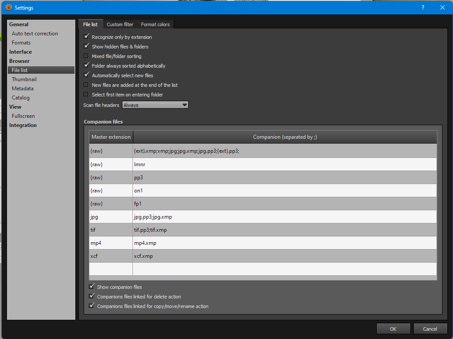Go to Auto text correction settings
453x339 pixels.
(x=35, y=34)
